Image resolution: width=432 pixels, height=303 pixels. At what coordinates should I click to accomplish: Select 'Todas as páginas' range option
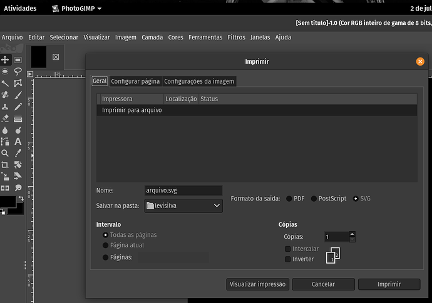click(105, 235)
